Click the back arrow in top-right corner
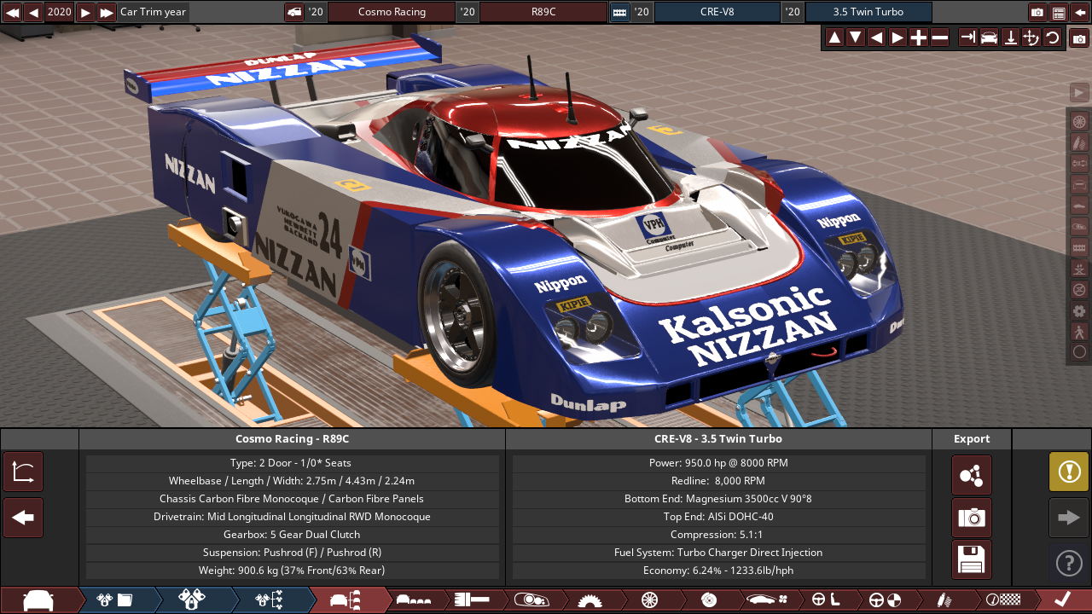Image resolution: width=1092 pixels, height=614 pixels. click(x=1080, y=12)
